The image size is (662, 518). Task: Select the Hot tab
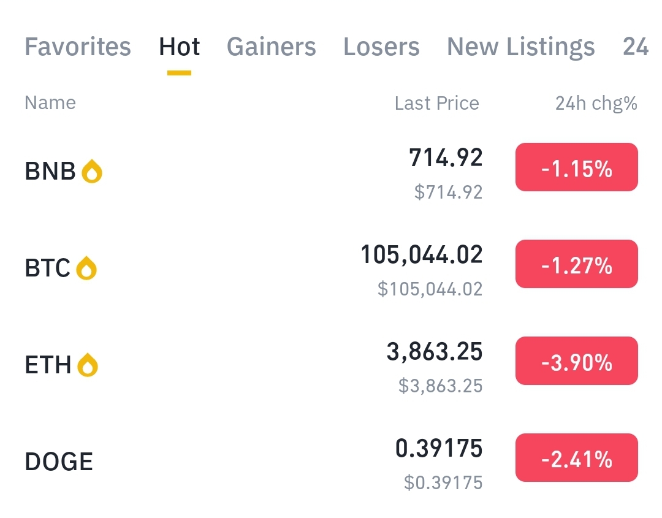(x=179, y=47)
